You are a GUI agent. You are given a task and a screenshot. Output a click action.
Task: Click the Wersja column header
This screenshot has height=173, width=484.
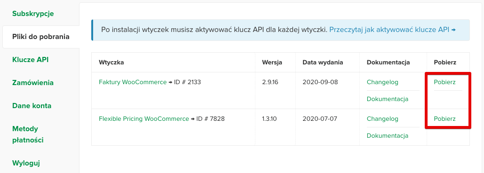pyautogui.click(x=272, y=63)
